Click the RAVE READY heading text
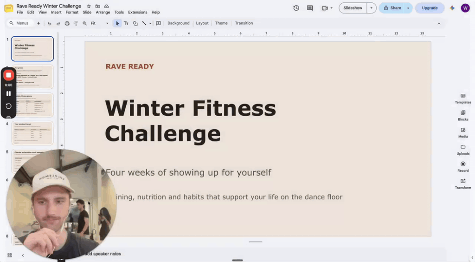Viewport: 475px width, 262px height. click(130, 66)
